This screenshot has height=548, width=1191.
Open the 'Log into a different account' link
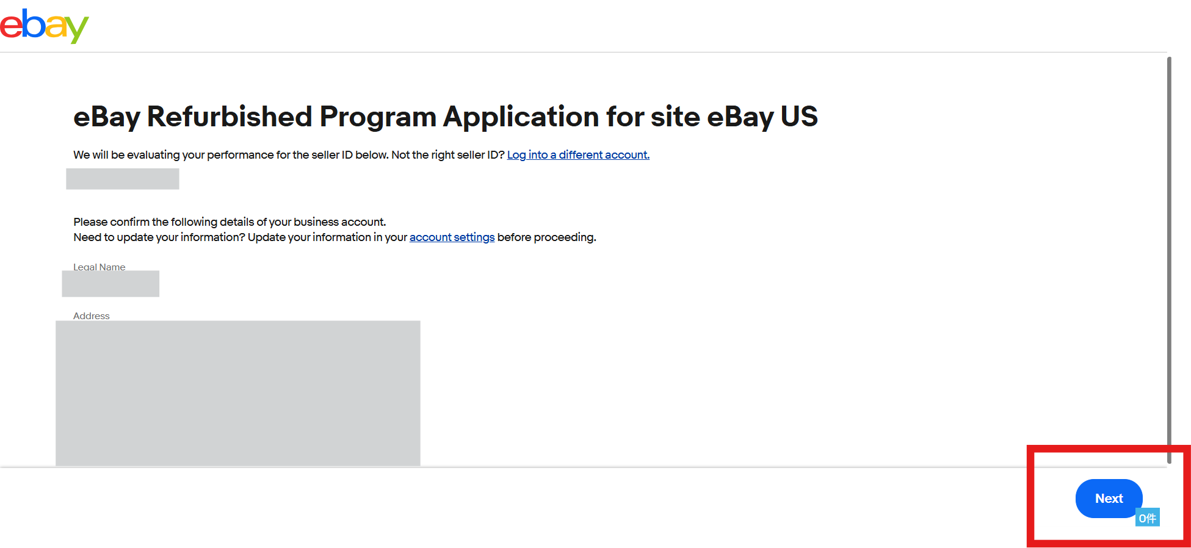click(578, 155)
